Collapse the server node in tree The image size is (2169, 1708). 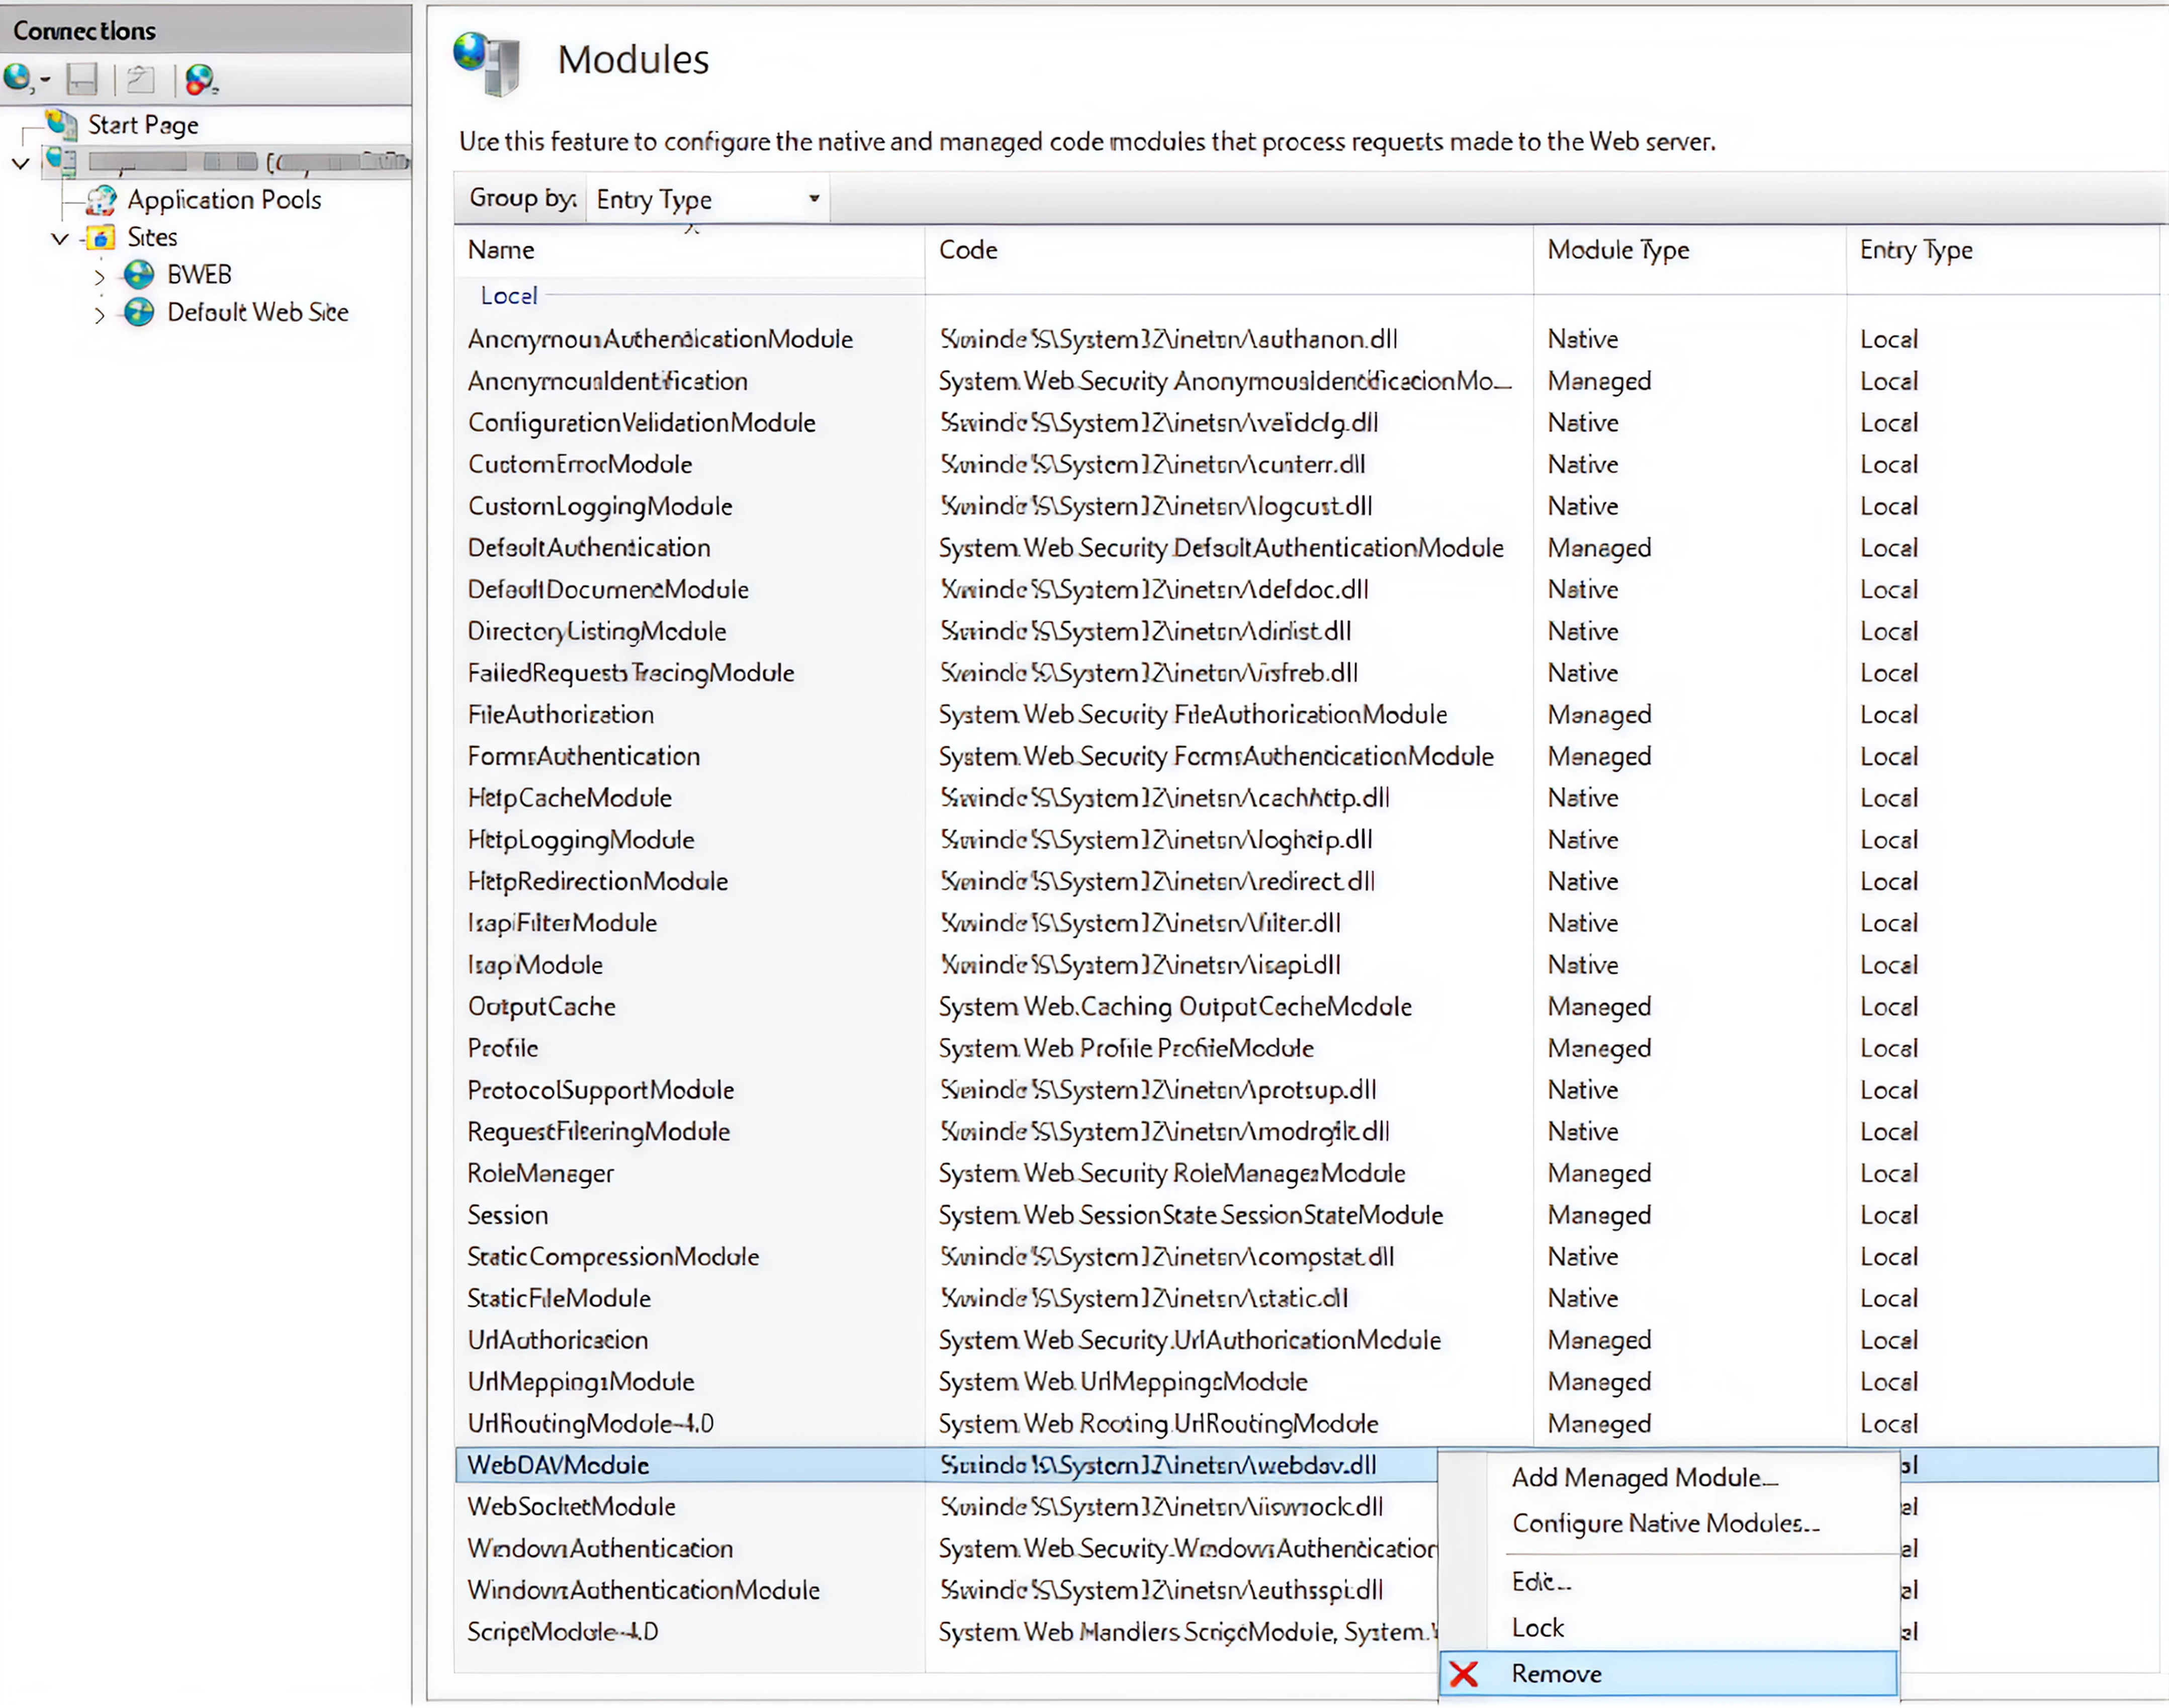tap(21, 162)
